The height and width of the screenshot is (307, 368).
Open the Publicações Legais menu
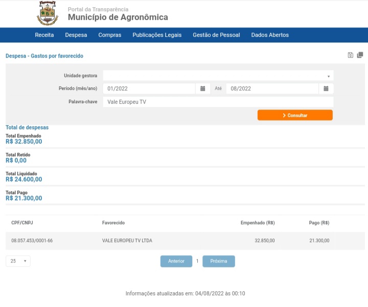[x=157, y=35]
